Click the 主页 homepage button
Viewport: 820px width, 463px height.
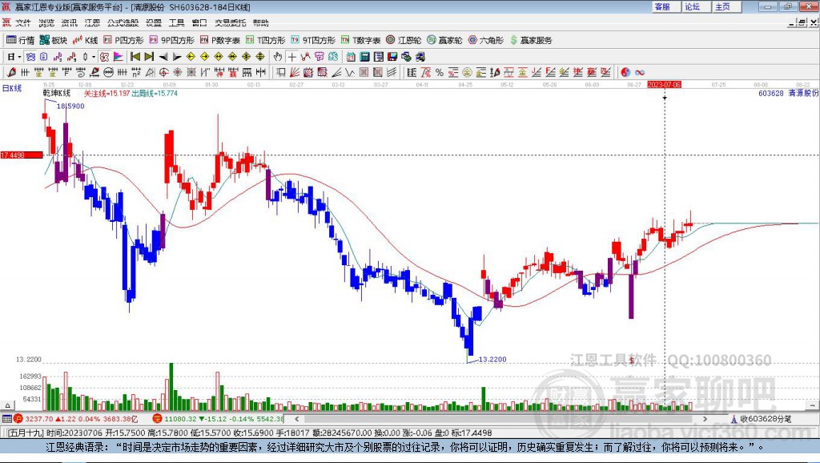click(726, 6)
